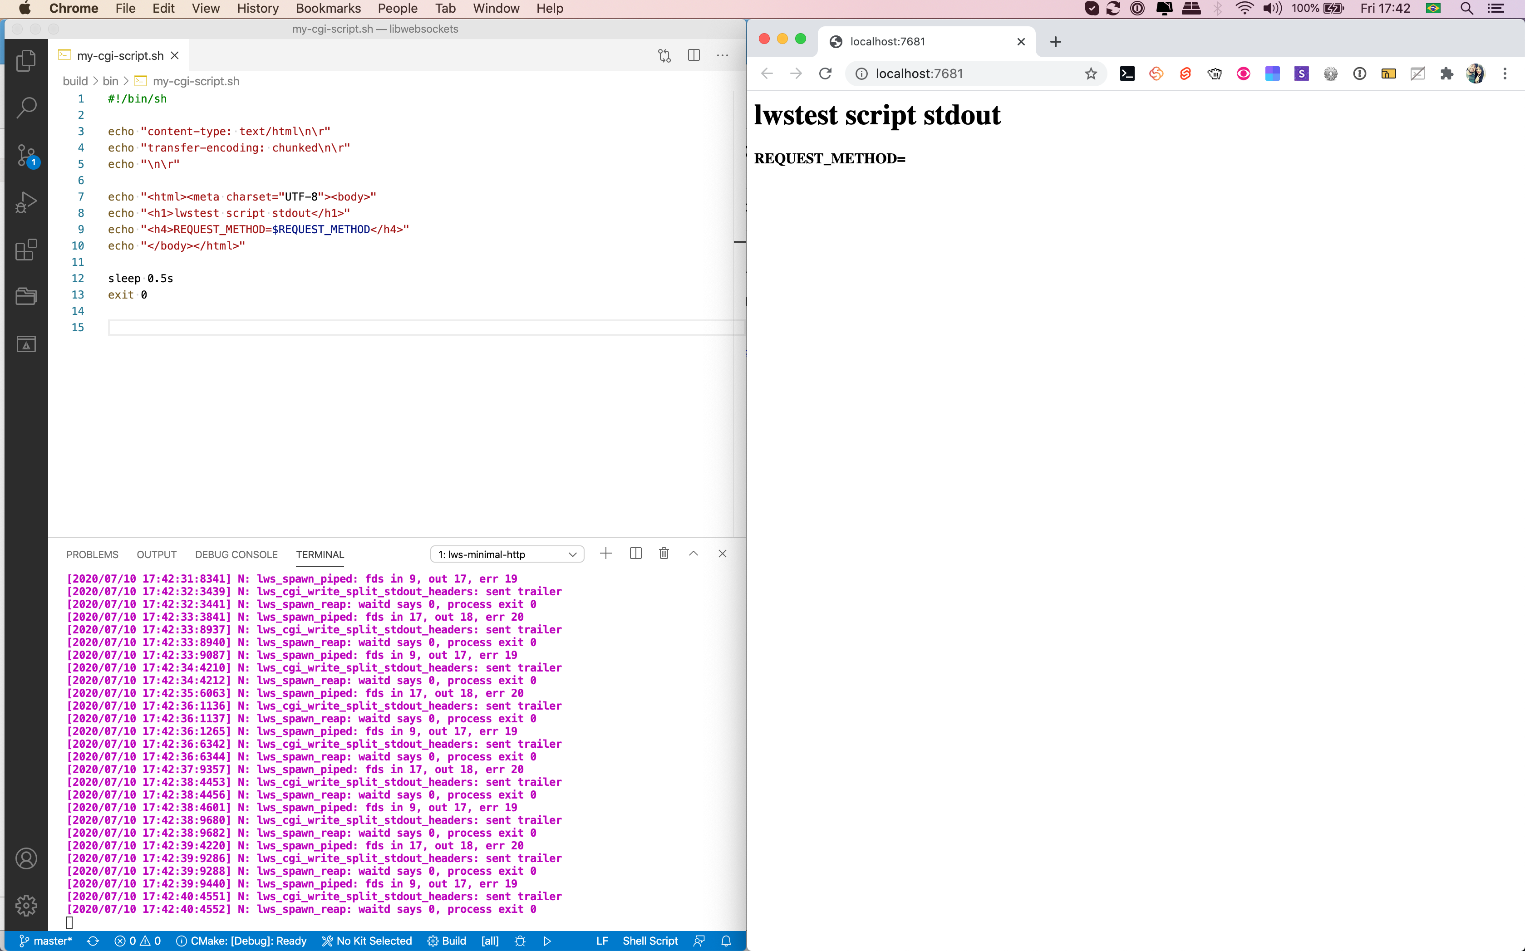
Task: Open editor More Actions ellipsis menu
Action: (x=722, y=55)
